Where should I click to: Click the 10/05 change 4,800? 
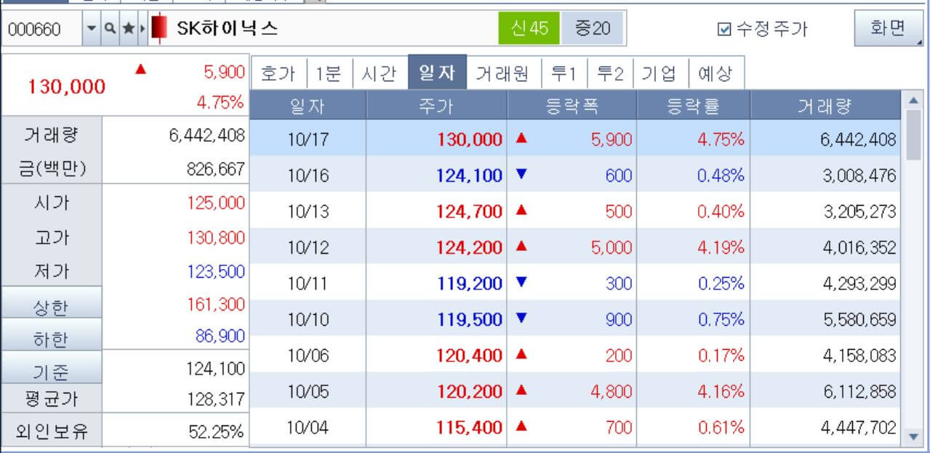[x=612, y=391]
